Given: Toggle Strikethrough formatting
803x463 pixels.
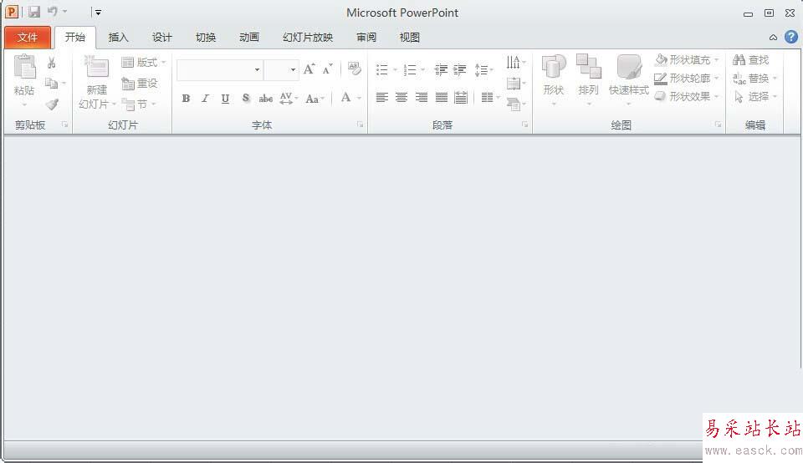Looking at the screenshot, I should tap(266, 99).
